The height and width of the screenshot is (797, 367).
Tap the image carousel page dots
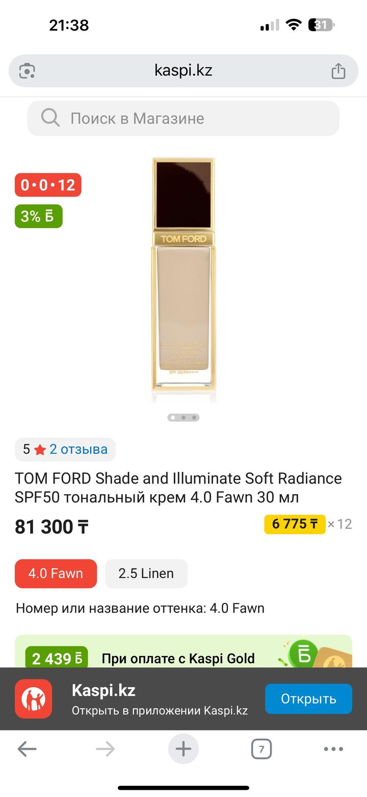183,417
